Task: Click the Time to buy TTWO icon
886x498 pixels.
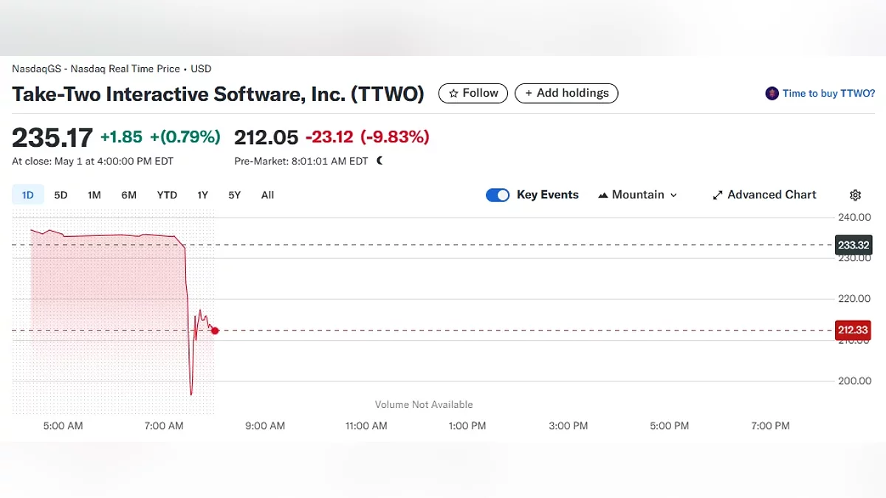Action: coord(772,94)
